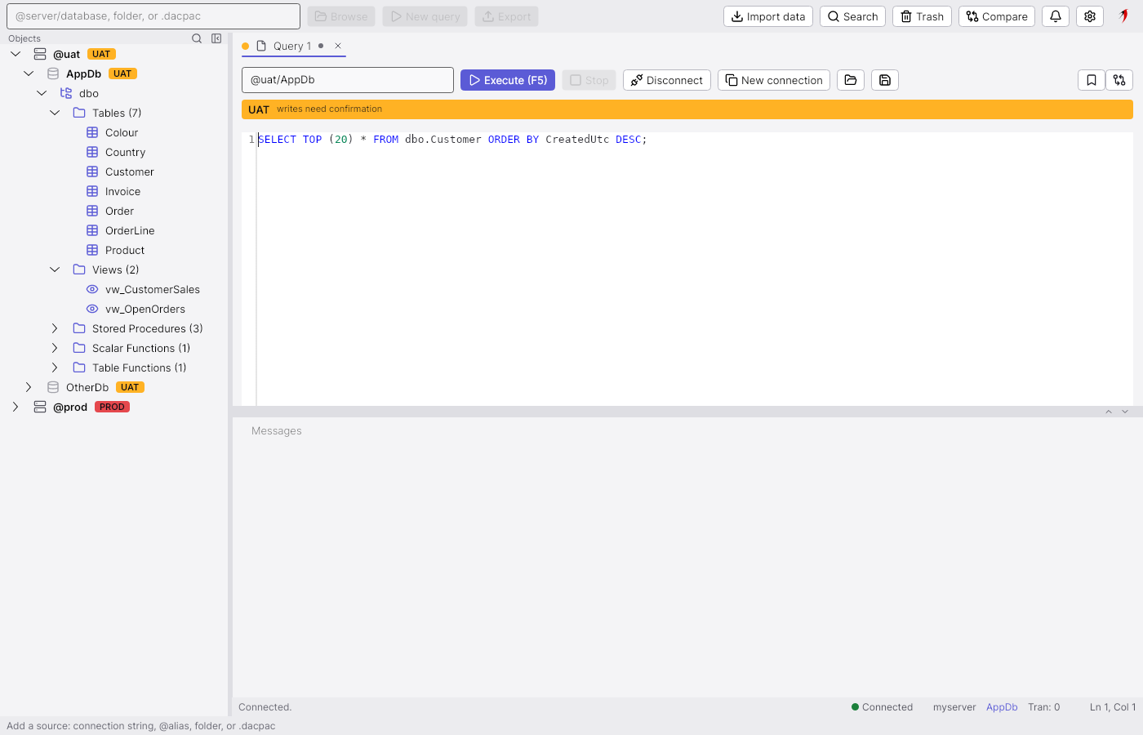
Task: Click the dbo schema icon
Action: pyautogui.click(x=66, y=93)
